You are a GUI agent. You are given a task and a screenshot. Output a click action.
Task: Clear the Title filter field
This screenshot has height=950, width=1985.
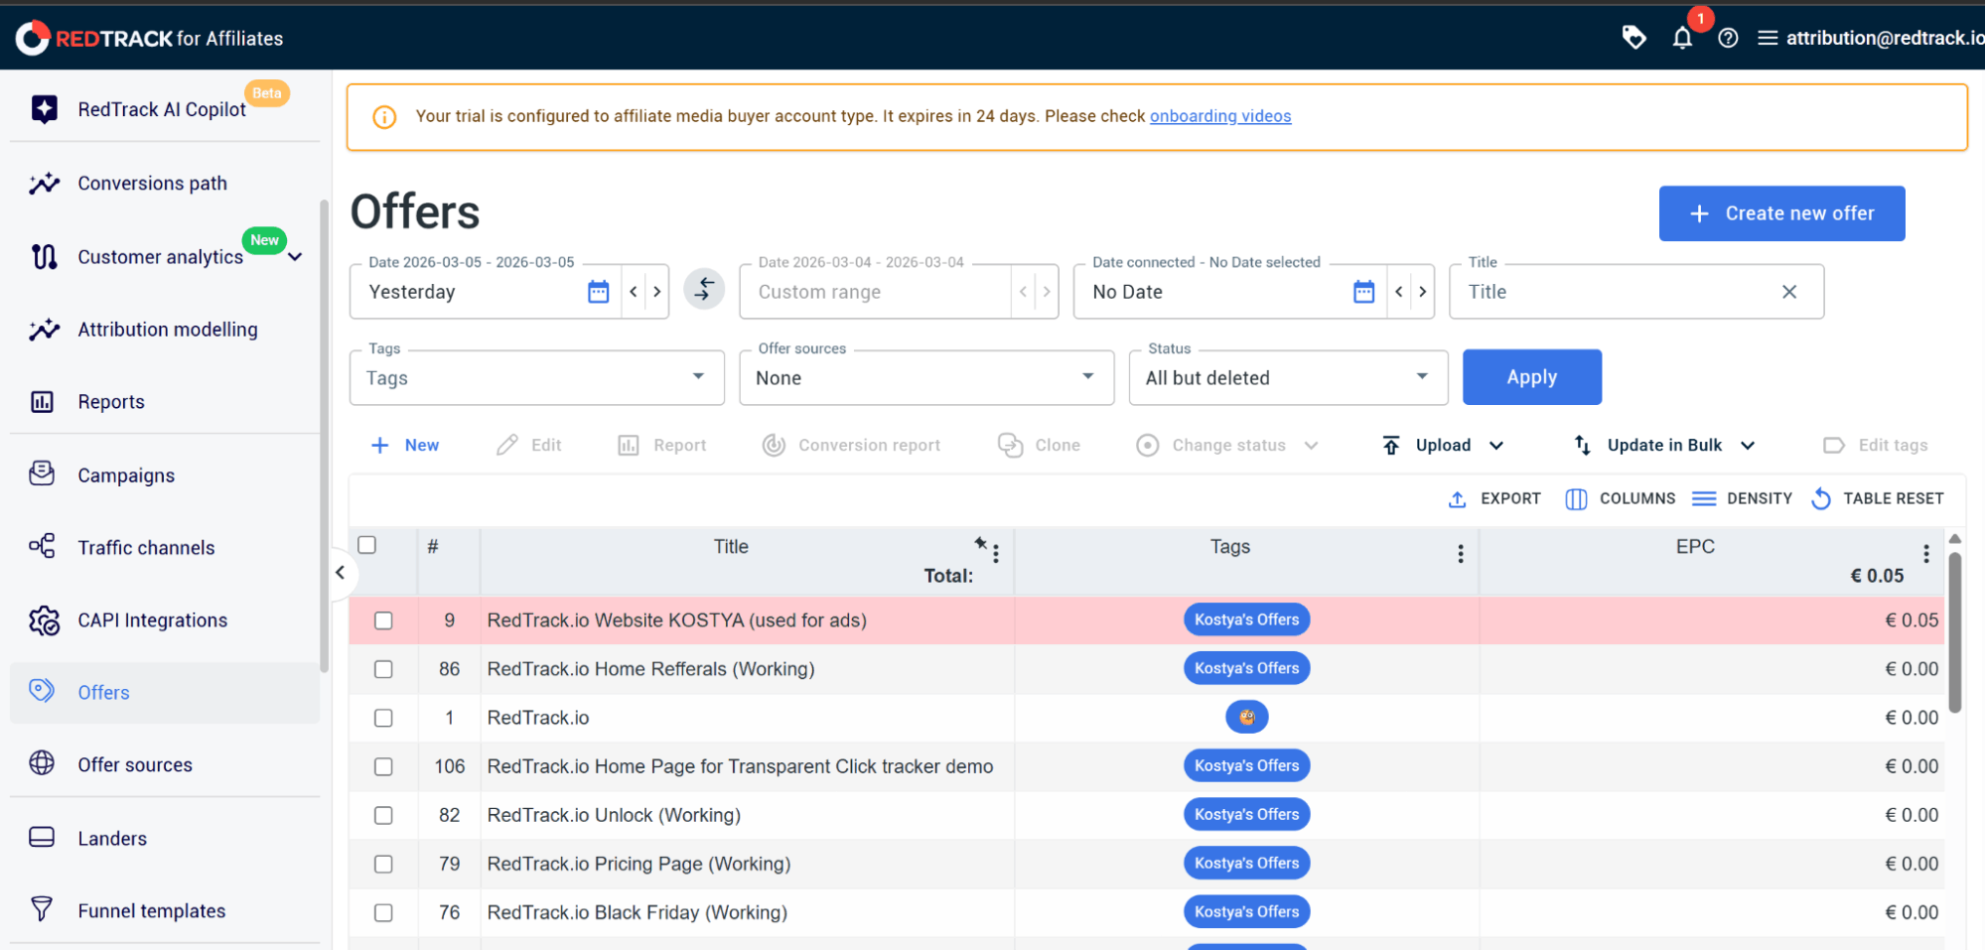[1789, 291]
